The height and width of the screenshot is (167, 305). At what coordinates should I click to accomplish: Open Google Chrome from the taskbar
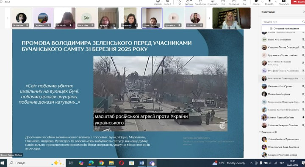101,163
